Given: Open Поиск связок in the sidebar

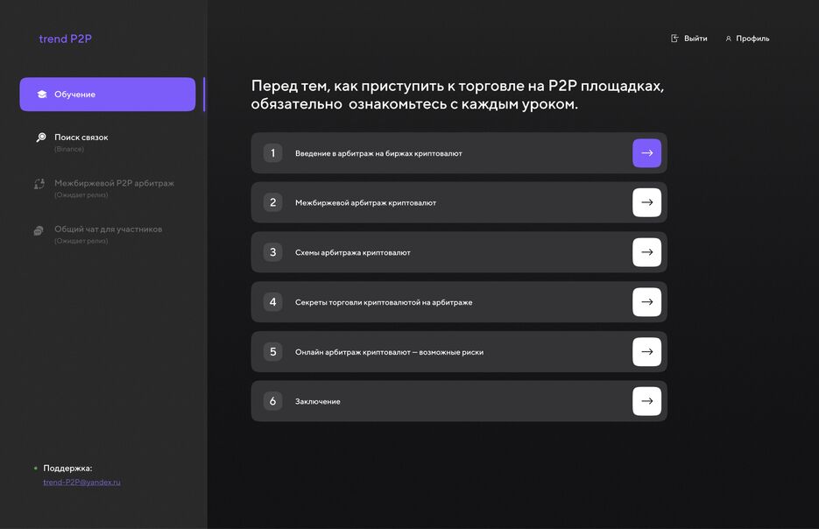Looking at the screenshot, I should tap(81, 138).
